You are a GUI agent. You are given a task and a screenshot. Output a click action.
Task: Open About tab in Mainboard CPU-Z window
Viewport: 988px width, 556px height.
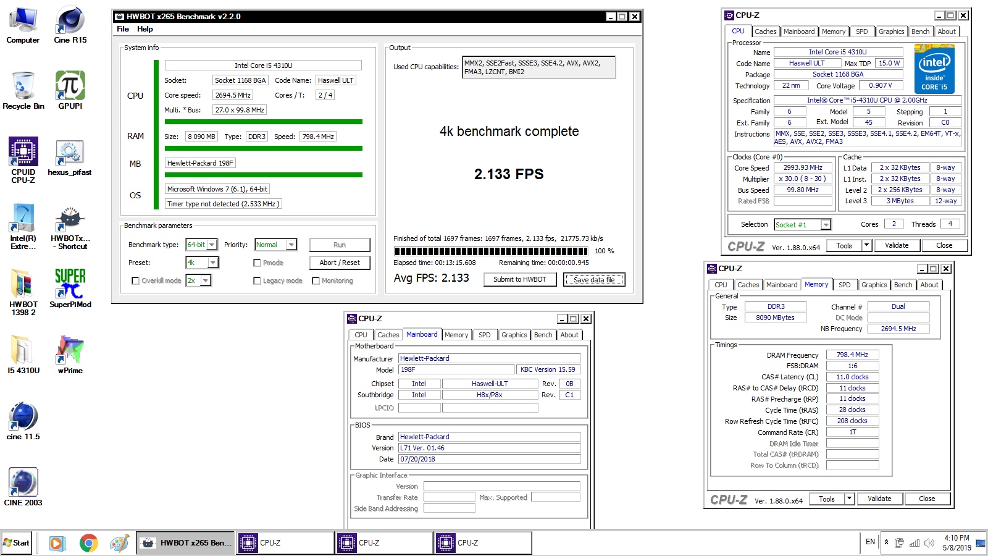pyautogui.click(x=569, y=335)
